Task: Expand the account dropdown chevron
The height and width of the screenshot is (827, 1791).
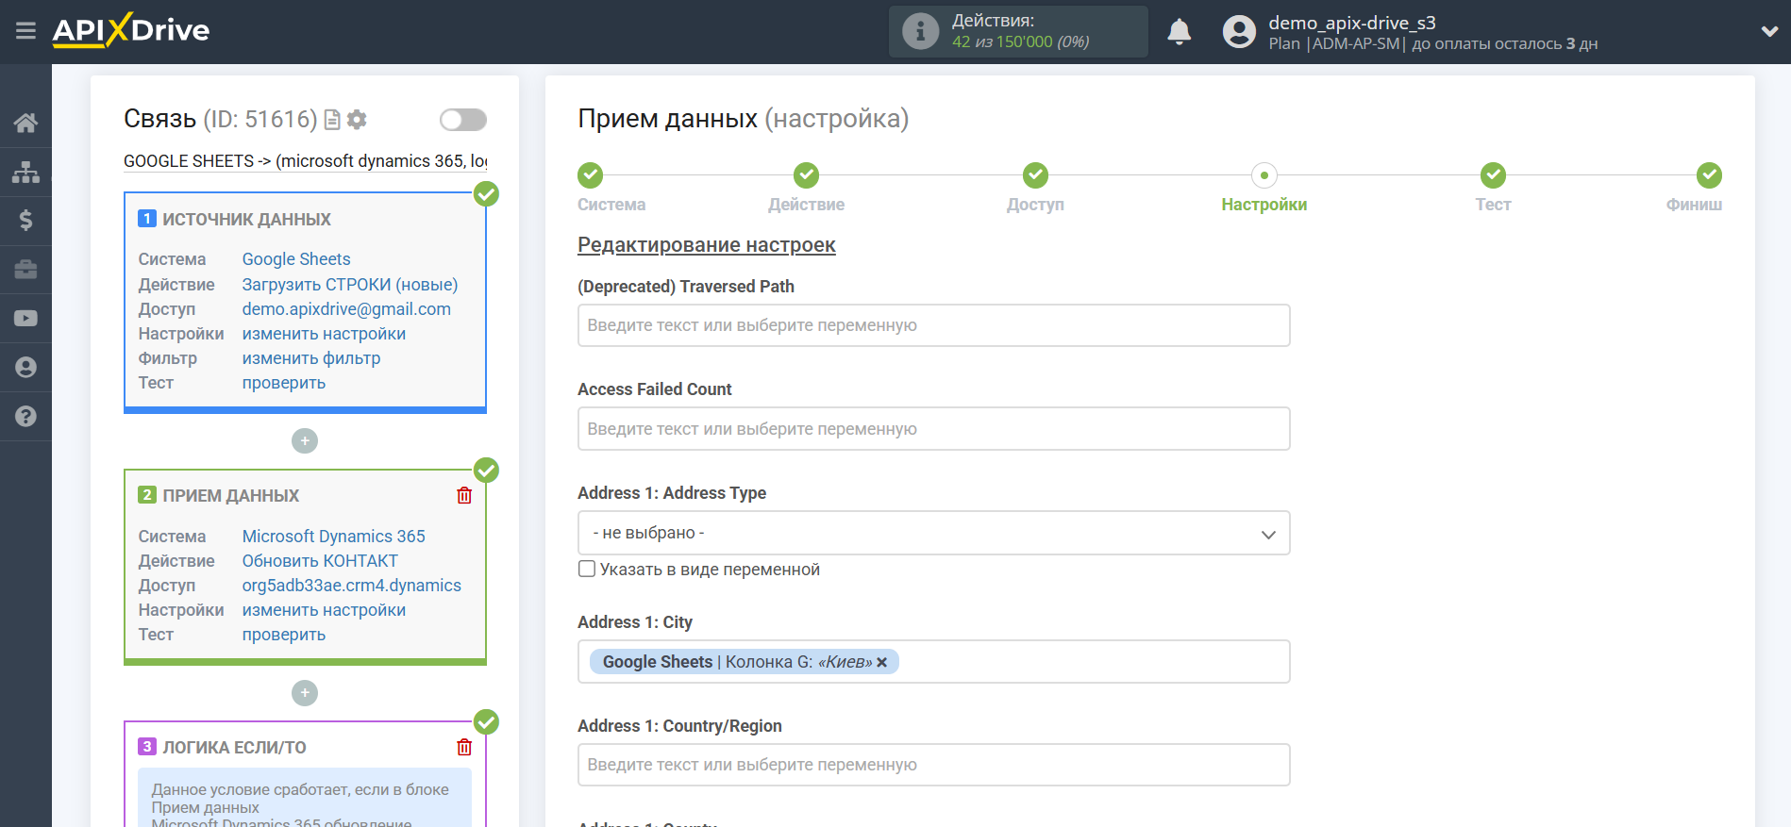Action: pos(1769,31)
